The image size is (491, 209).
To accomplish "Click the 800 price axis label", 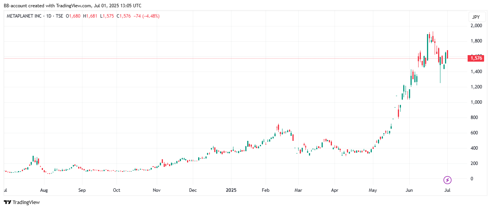I will tap(475, 118).
